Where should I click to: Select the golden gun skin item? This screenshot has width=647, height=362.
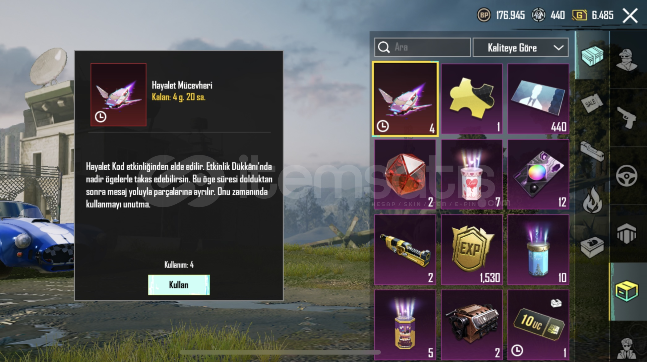coord(405,250)
